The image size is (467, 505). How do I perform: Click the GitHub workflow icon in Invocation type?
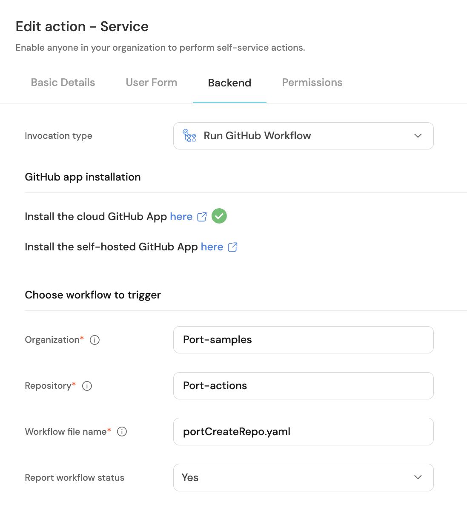tap(189, 135)
